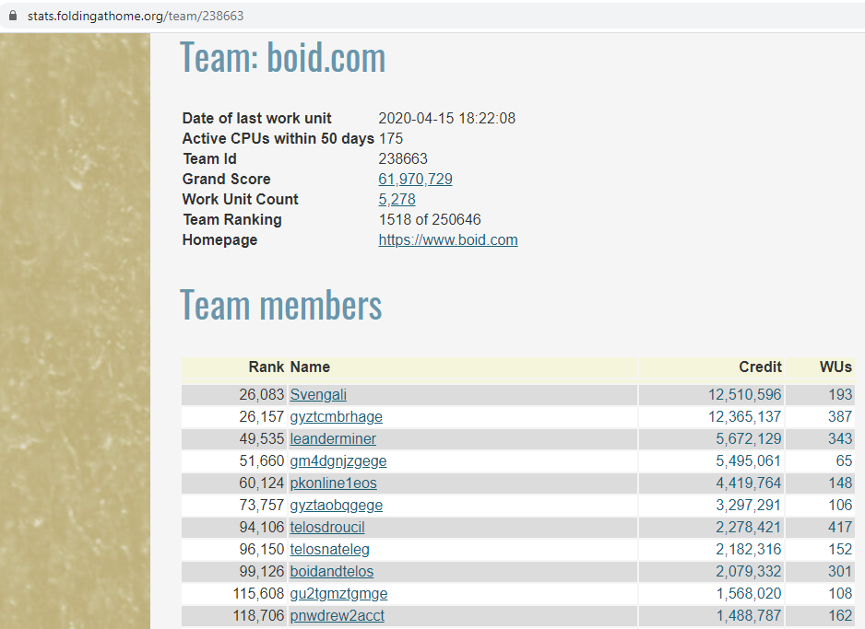Click the date value 2020-04-15 18:22:08

click(x=447, y=119)
